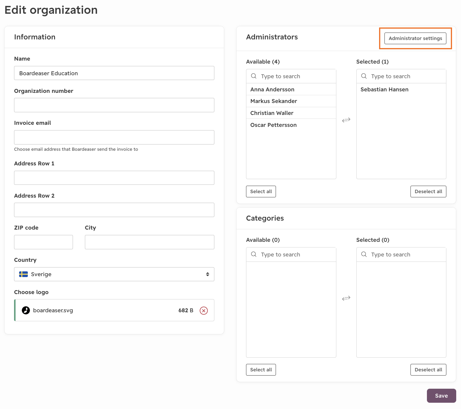Select Markus Sekander from available administrators
This screenshot has height=409, width=461.
click(x=291, y=101)
